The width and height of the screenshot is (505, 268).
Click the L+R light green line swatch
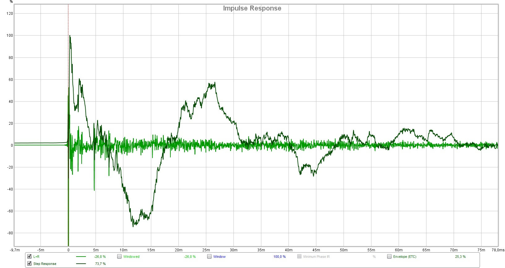(81, 257)
